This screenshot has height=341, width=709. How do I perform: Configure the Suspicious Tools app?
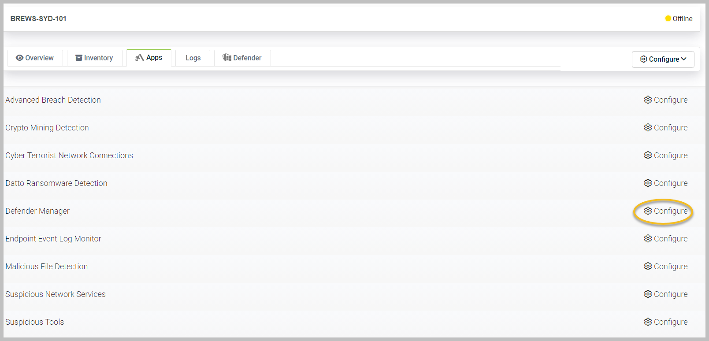pos(665,322)
